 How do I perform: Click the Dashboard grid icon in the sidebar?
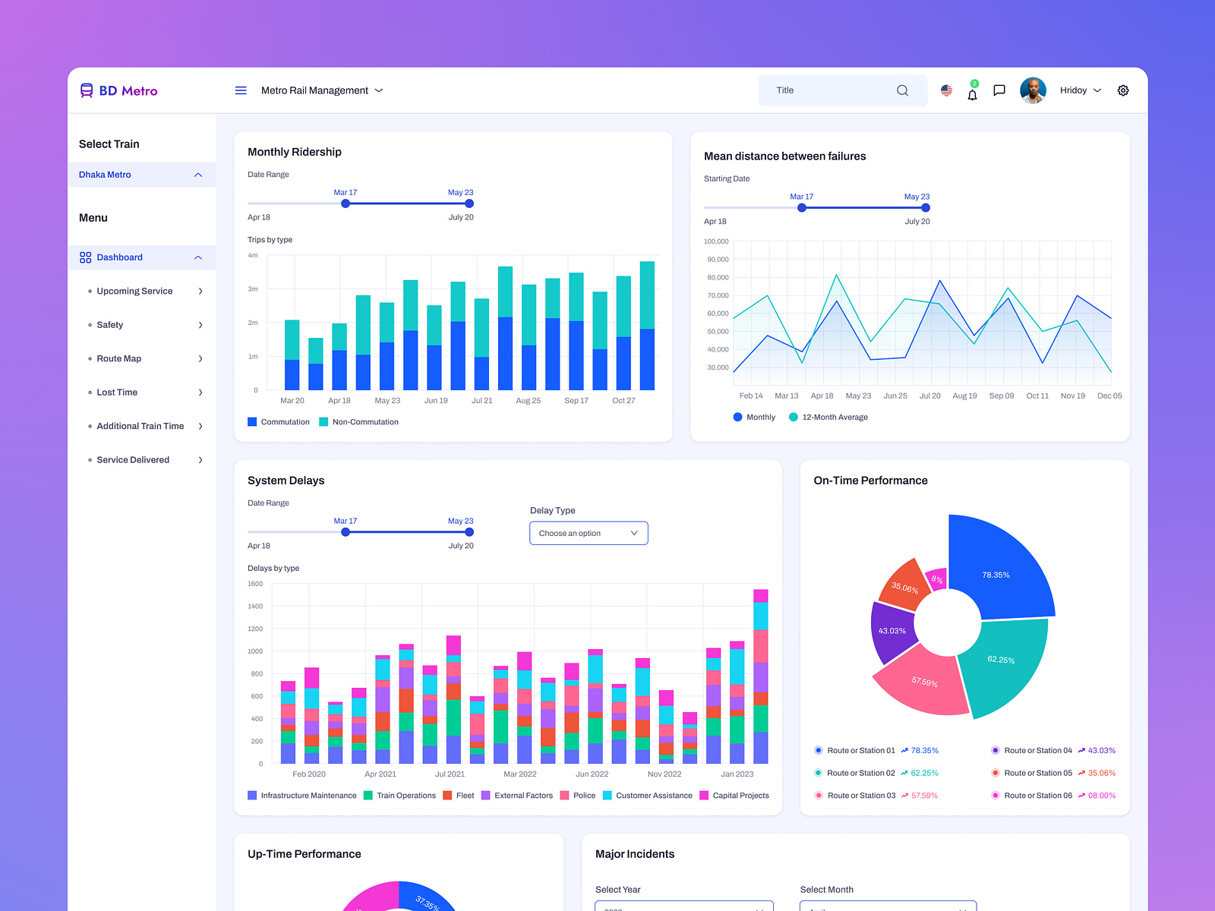pos(85,257)
